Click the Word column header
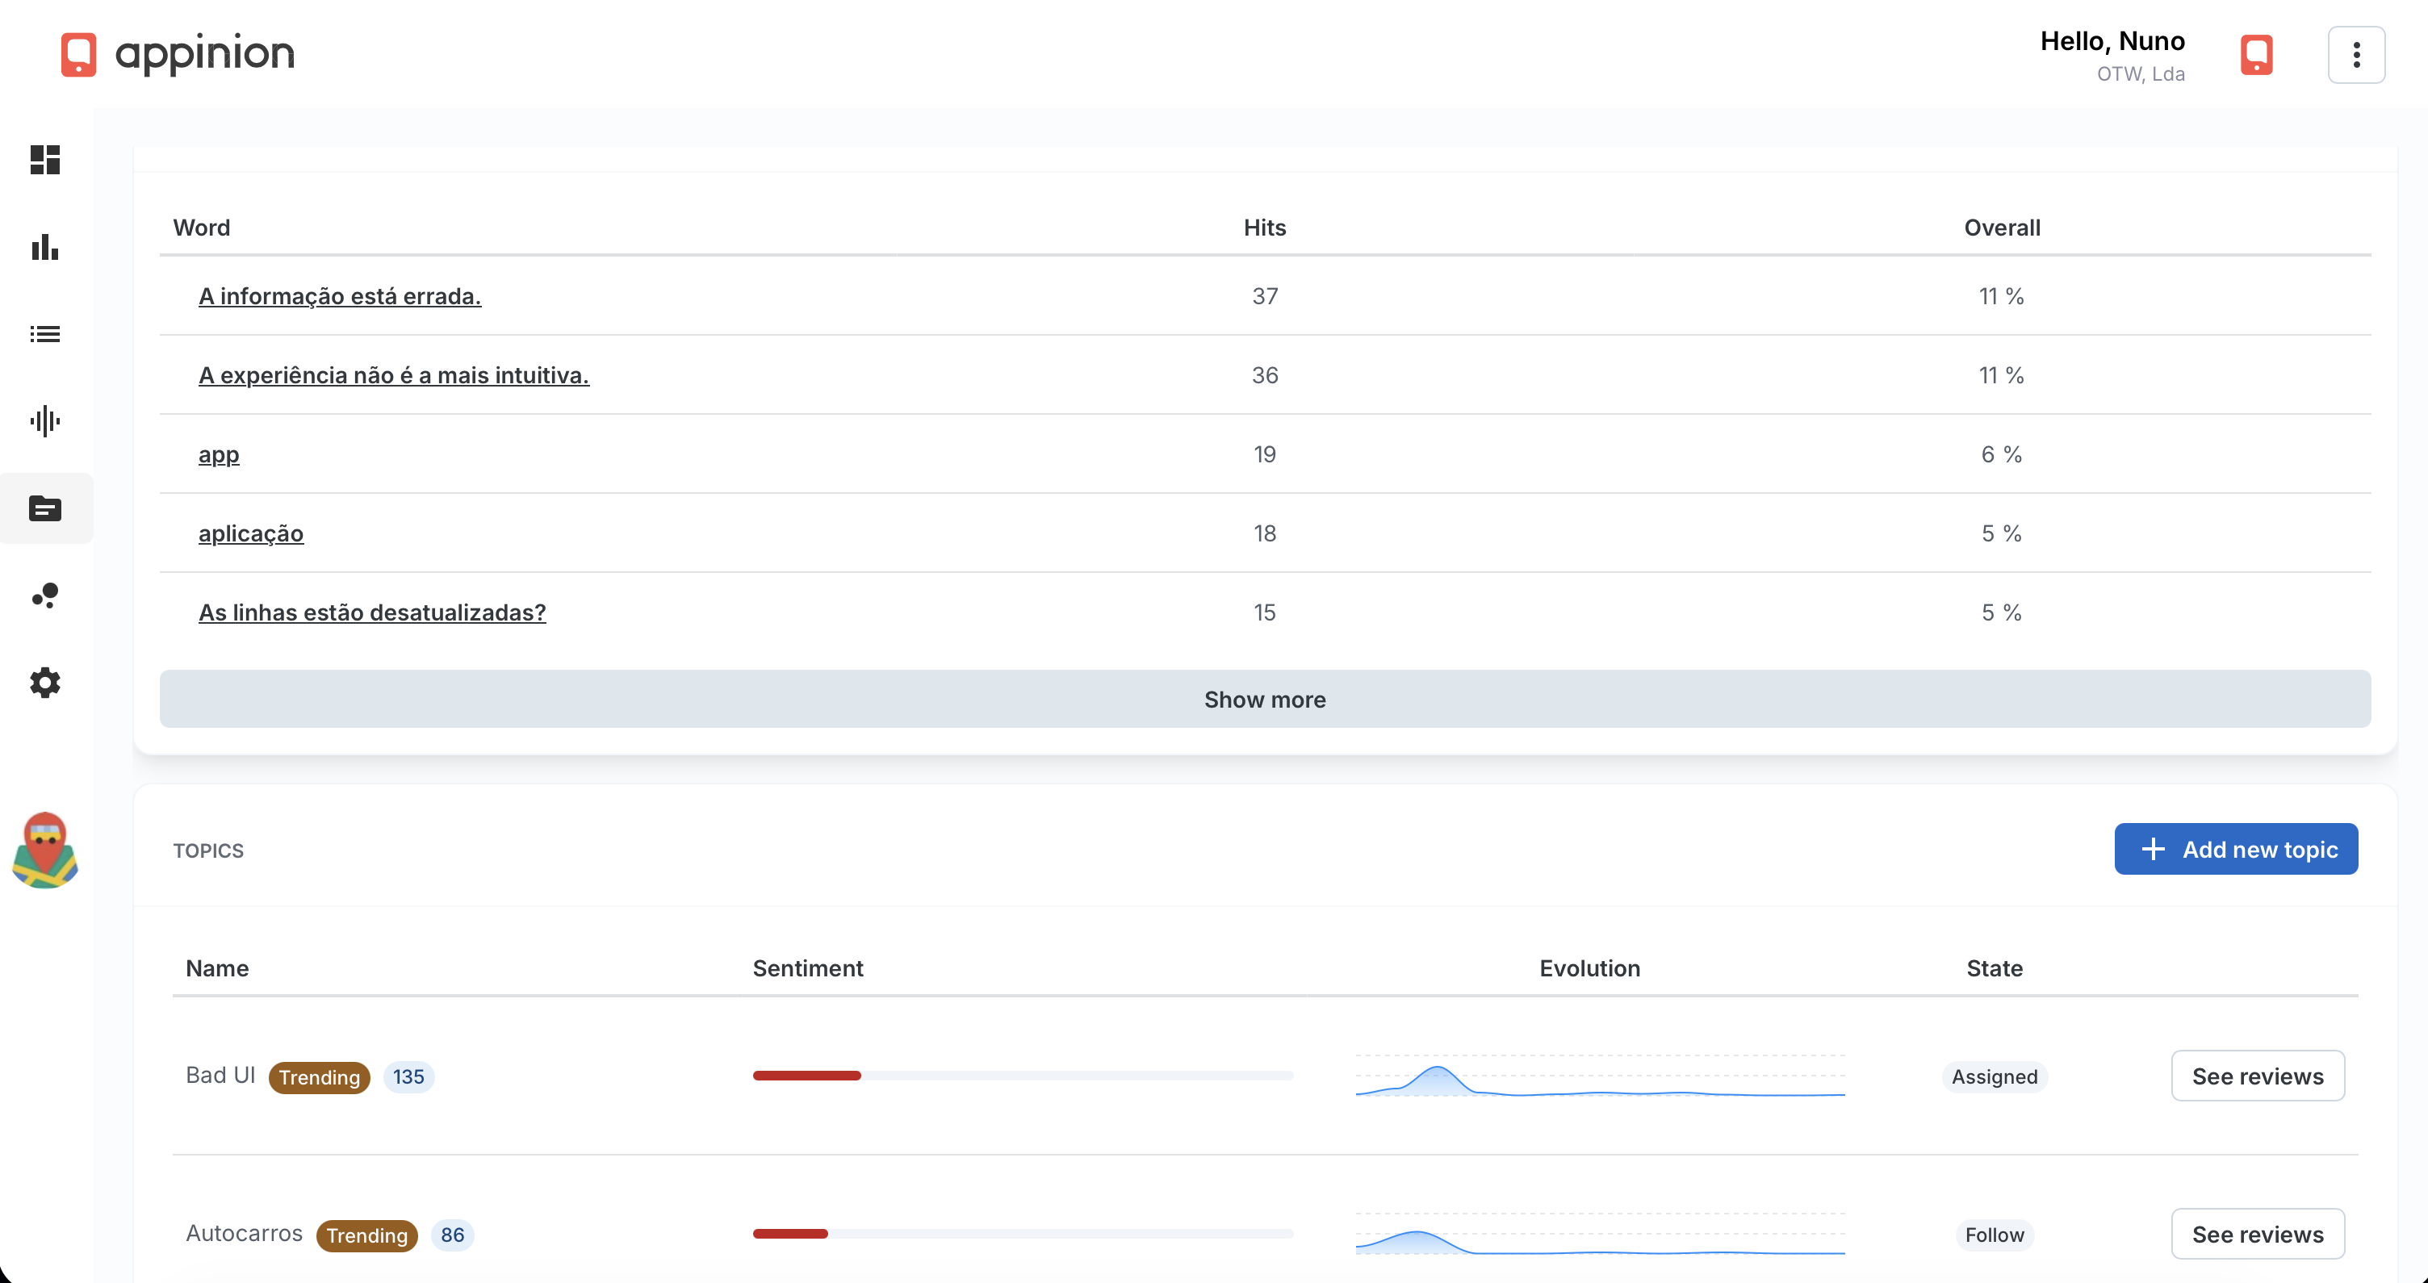 (202, 228)
